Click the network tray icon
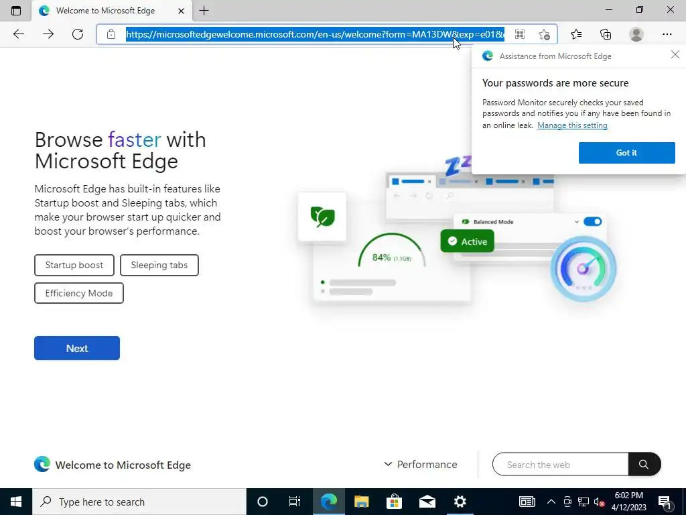Viewport: 686px width, 515px height. [584, 502]
